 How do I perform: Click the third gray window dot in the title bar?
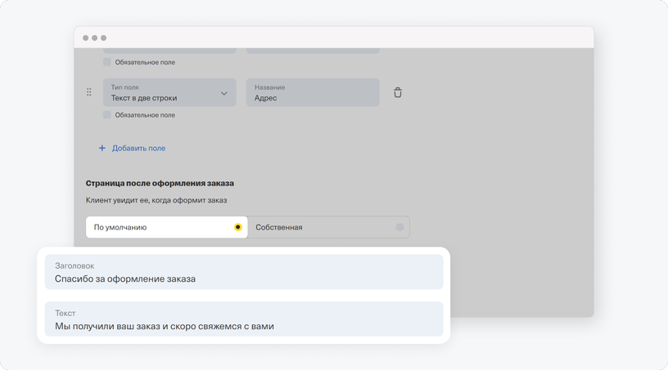pos(103,38)
